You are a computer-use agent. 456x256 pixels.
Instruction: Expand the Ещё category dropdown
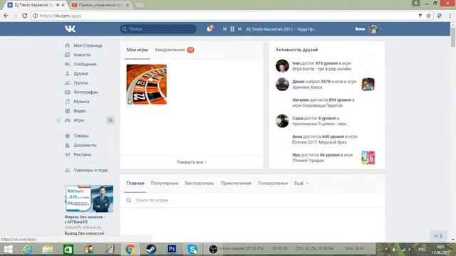click(x=301, y=183)
